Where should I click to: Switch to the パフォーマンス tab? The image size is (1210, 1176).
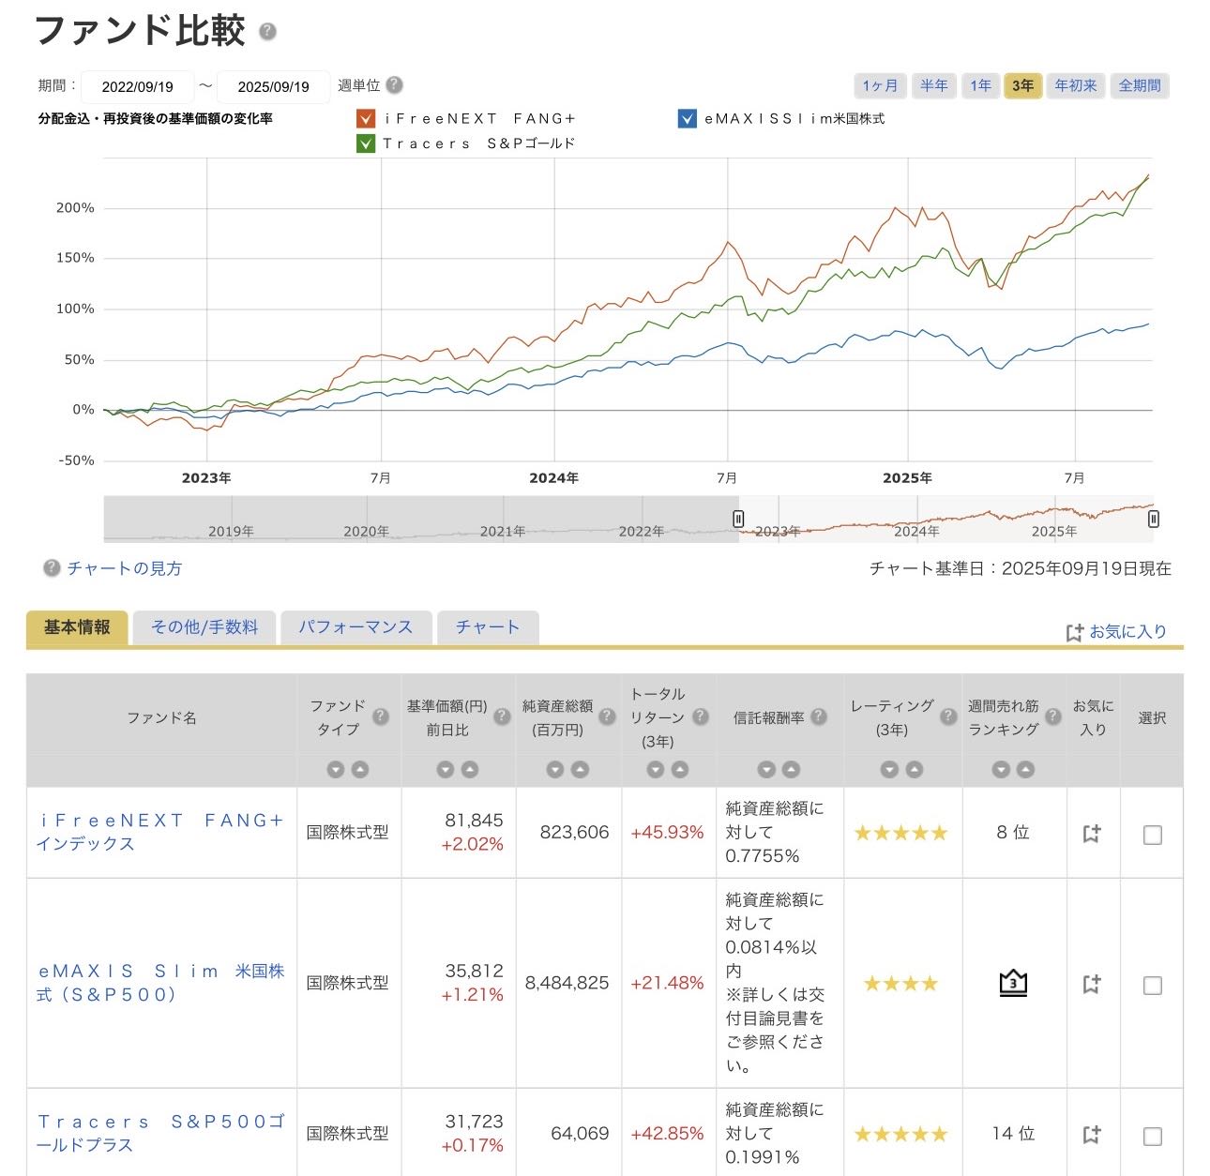pyautogui.click(x=355, y=627)
